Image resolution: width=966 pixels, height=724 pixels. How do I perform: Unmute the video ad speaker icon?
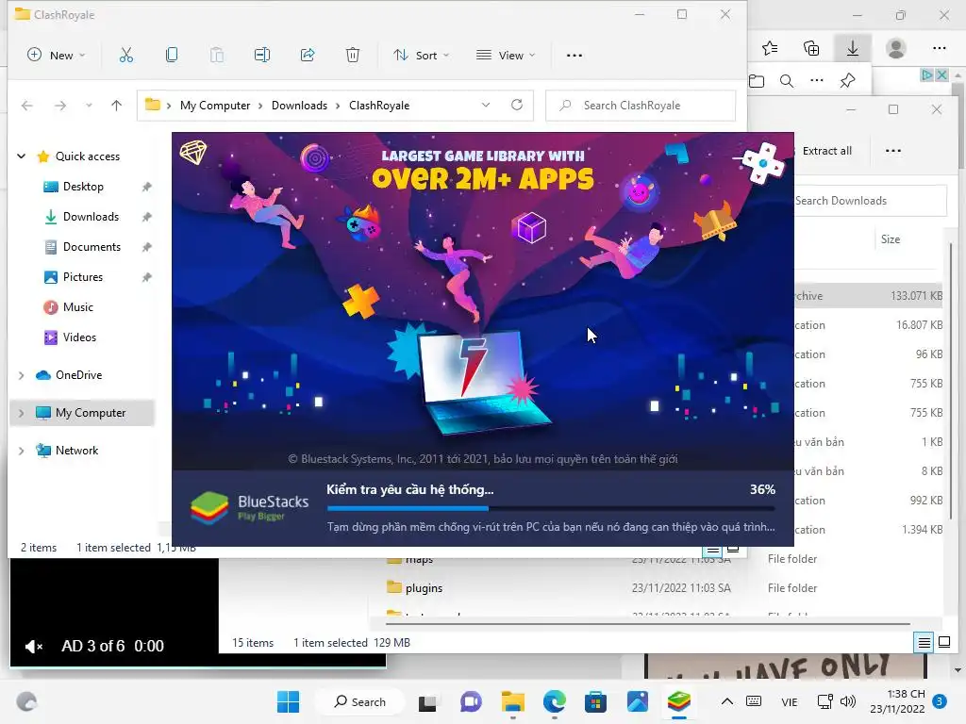tap(33, 647)
